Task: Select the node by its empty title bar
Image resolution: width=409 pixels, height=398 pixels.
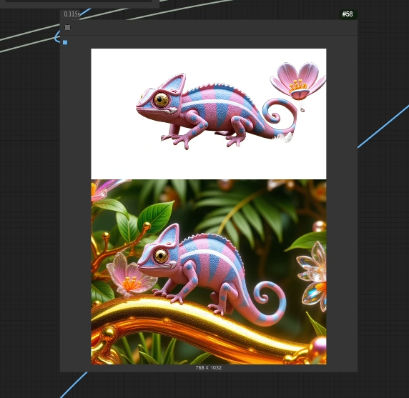Action: (x=208, y=27)
